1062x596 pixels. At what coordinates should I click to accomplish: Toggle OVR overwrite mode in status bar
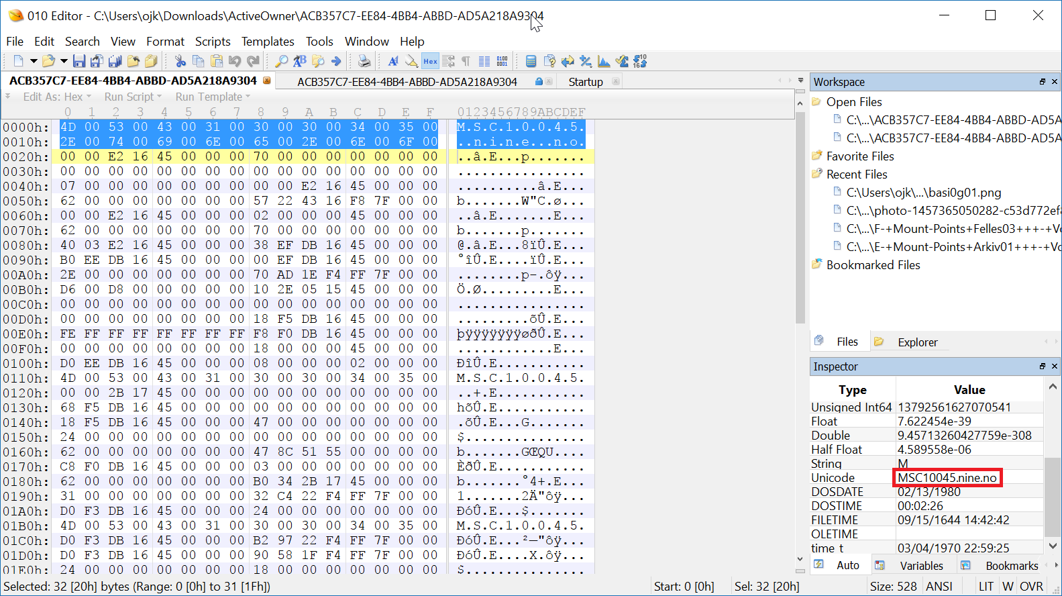coord(1031,587)
